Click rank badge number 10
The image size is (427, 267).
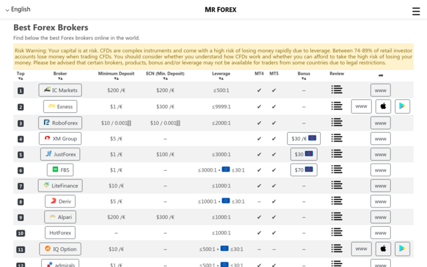click(21, 233)
